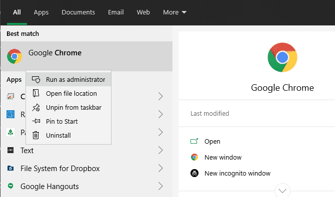Open the Web search tab
This screenshot has height=197, width=335.
coord(143,12)
